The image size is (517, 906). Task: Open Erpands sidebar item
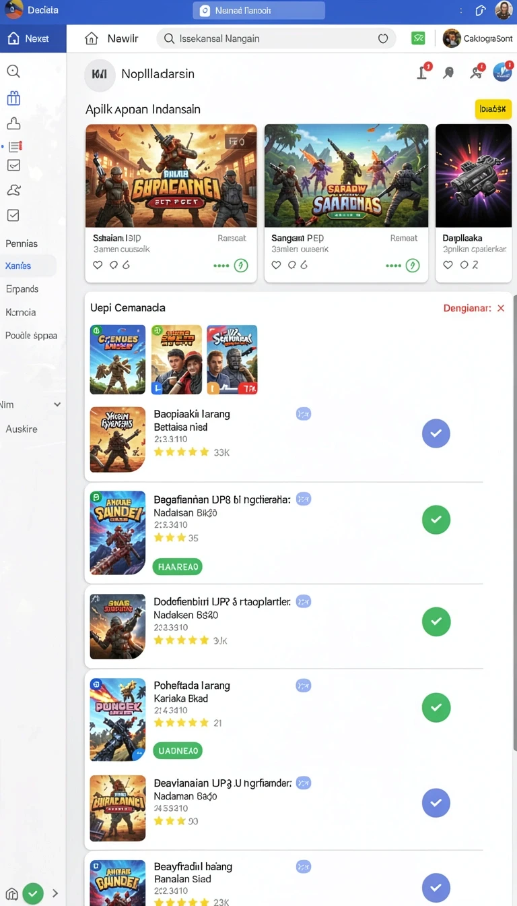pyautogui.click(x=22, y=289)
